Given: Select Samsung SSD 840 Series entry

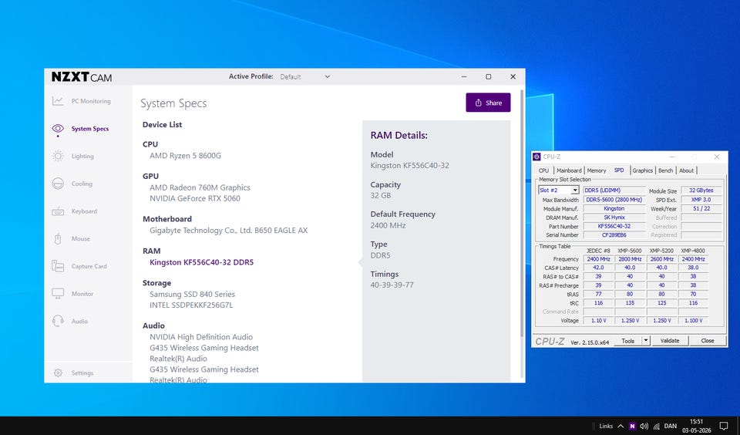Looking at the screenshot, I should click(x=192, y=295).
